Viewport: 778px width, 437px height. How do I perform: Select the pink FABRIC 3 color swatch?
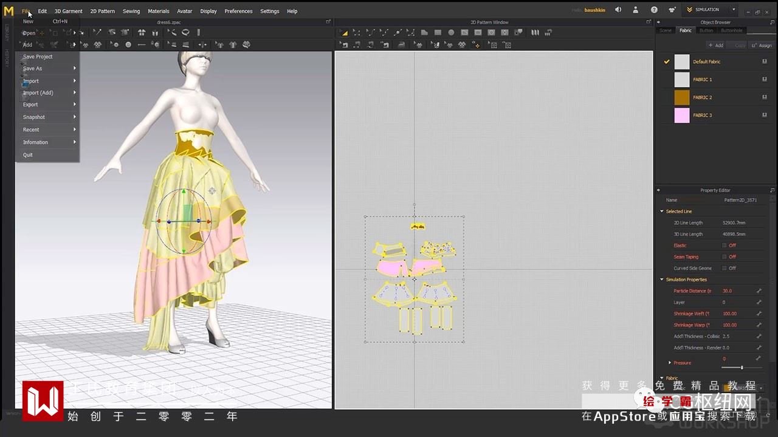coord(682,115)
